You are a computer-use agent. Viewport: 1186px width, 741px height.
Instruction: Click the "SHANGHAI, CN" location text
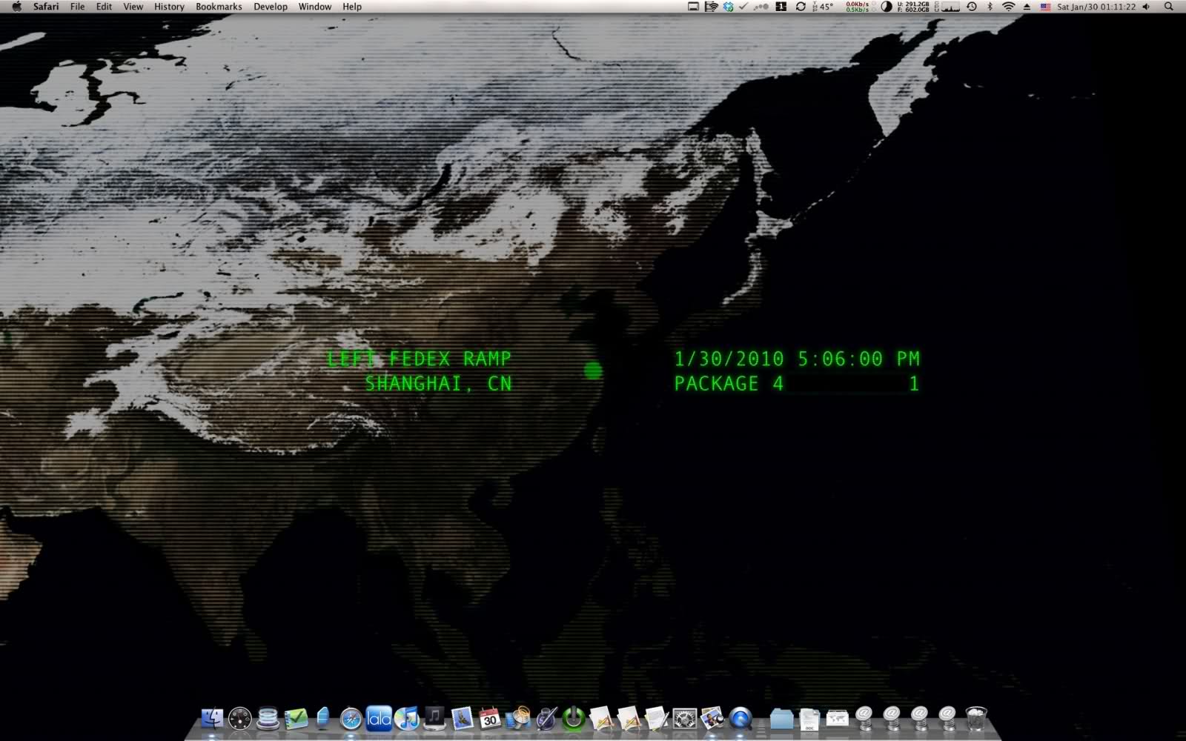438,383
